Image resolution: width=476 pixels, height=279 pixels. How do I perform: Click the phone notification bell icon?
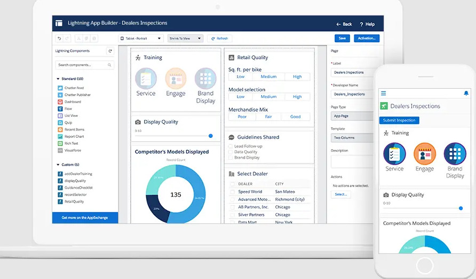[x=466, y=94]
